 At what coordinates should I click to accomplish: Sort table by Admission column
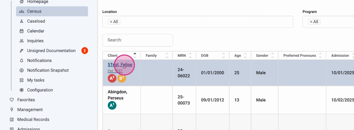(340, 55)
